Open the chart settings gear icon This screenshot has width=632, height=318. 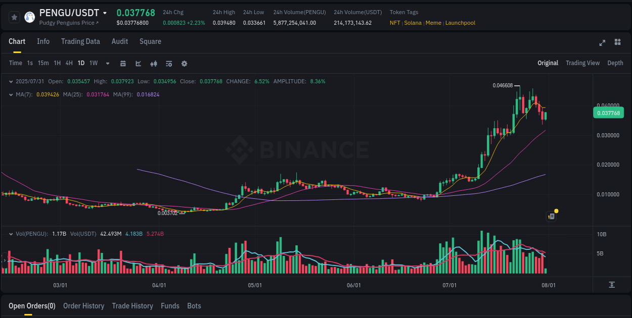tap(184, 64)
